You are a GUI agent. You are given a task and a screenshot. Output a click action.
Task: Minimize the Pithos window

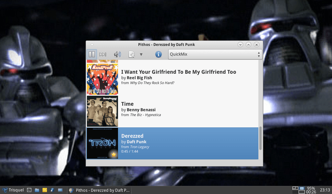click(240, 45)
